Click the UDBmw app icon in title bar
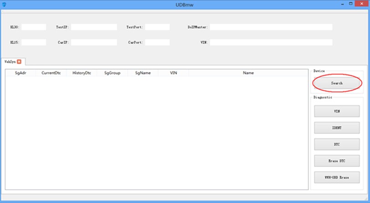The height and width of the screenshot is (203, 370). [x=4, y=4]
